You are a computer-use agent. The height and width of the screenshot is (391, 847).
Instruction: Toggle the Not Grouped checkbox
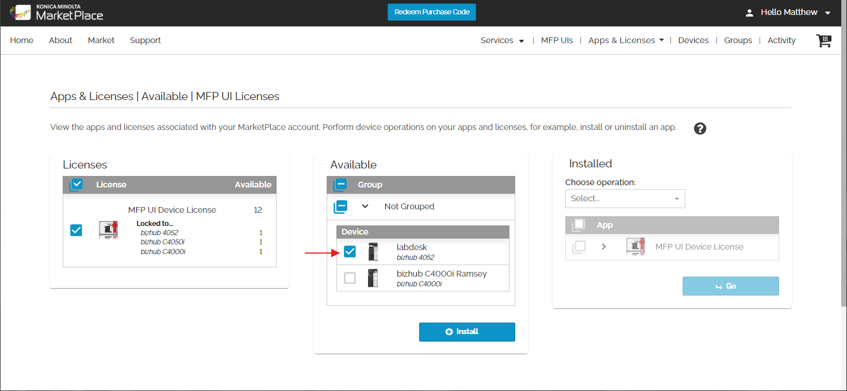click(x=340, y=206)
